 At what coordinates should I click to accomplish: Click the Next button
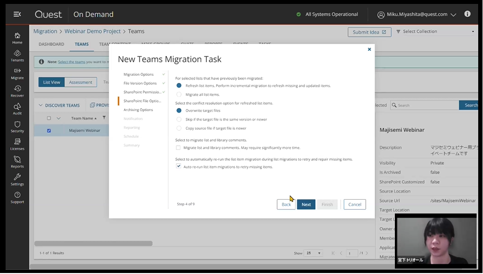click(306, 205)
